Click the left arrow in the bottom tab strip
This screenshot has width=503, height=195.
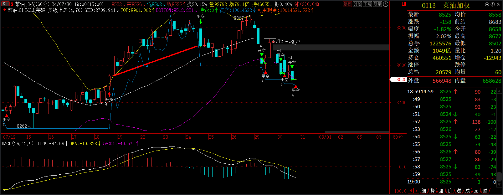pyautogui.click(x=411, y=191)
